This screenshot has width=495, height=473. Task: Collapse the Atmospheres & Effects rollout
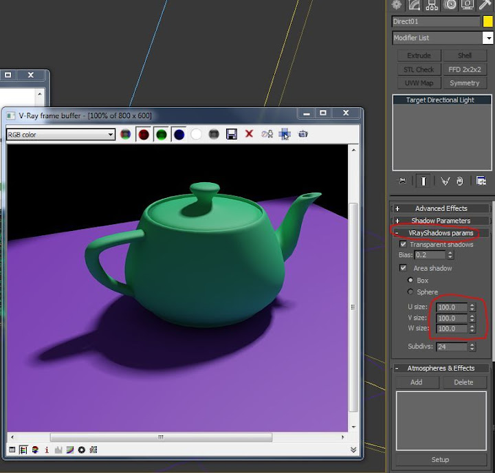coord(441,368)
